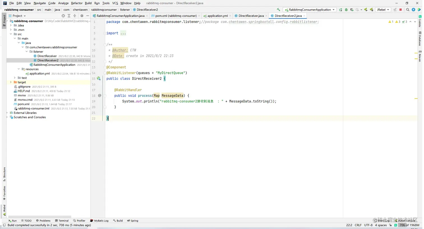Open the Structure side panel
Viewport: 424px width, 229px height.
4,174
